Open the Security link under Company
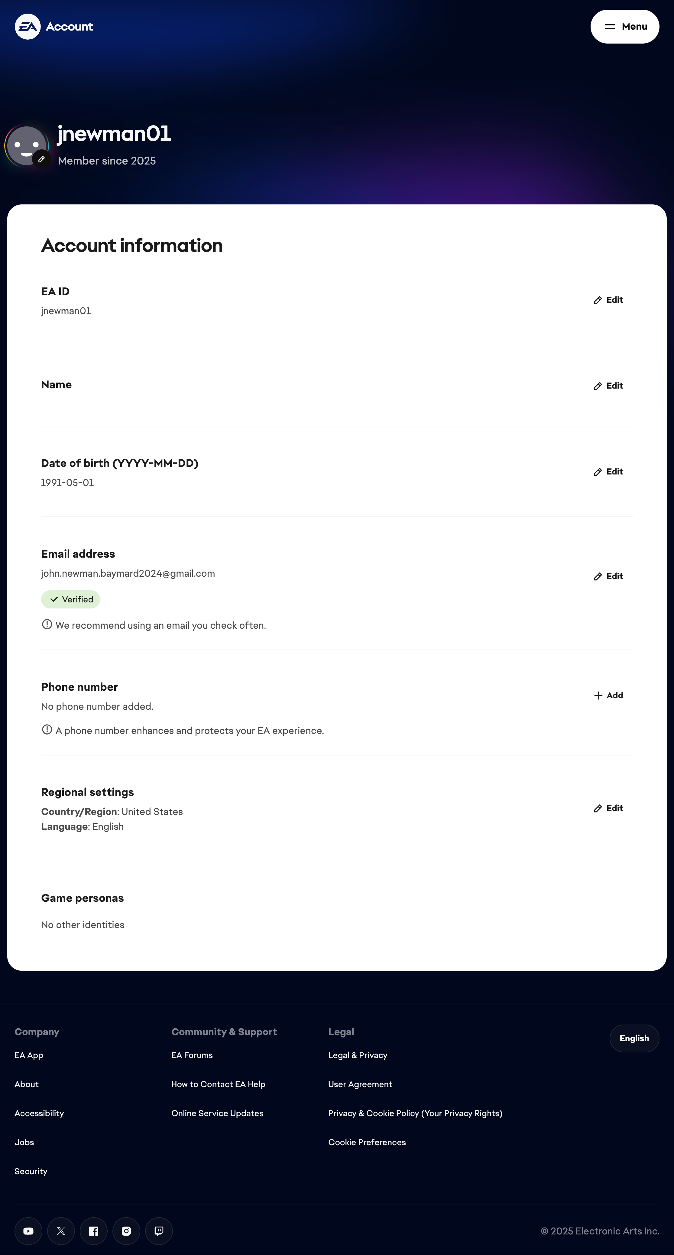Screen dimensions: 674x1255 tap(31, 1171)
